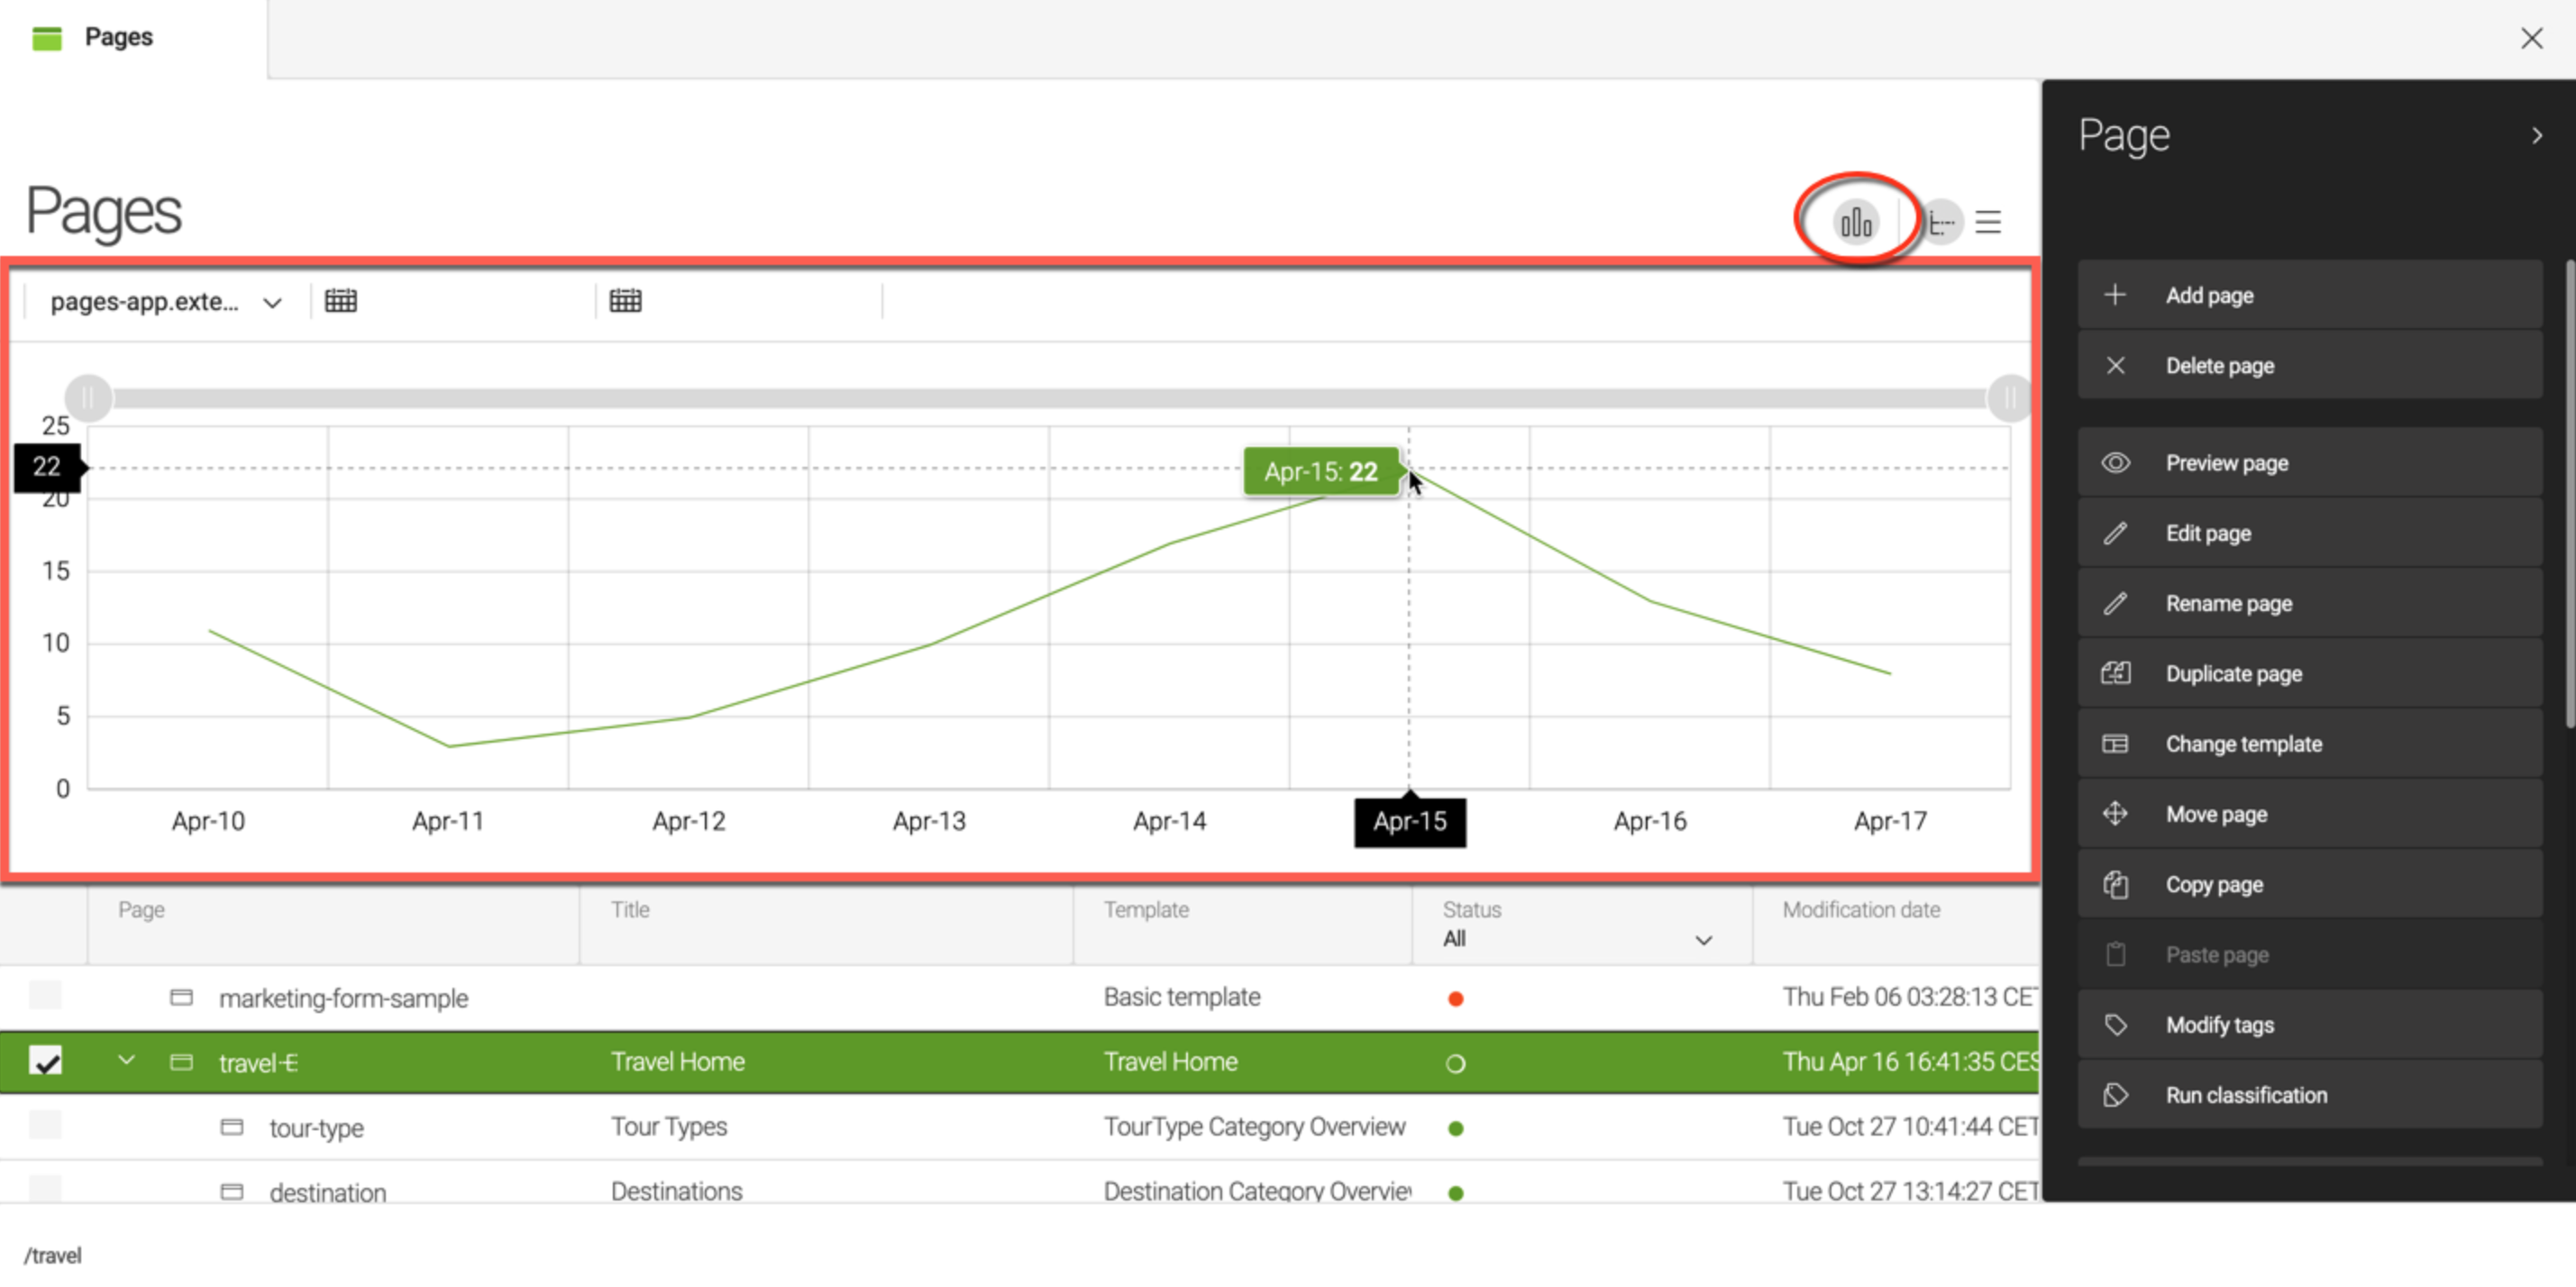Click the Run classification icon
This screenshot has height=1287, width=2576.
click(x=2115, y=1094)
